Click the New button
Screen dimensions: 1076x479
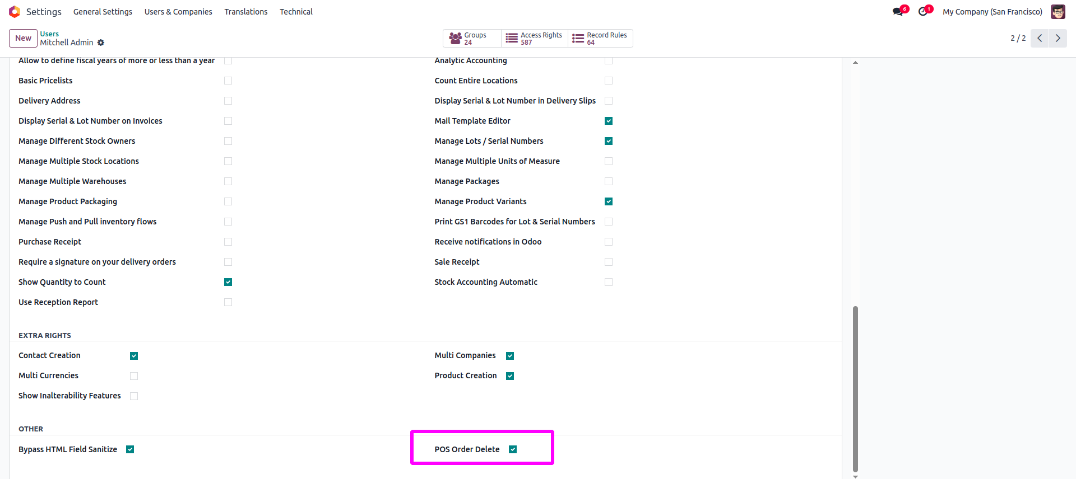point(23,38)
